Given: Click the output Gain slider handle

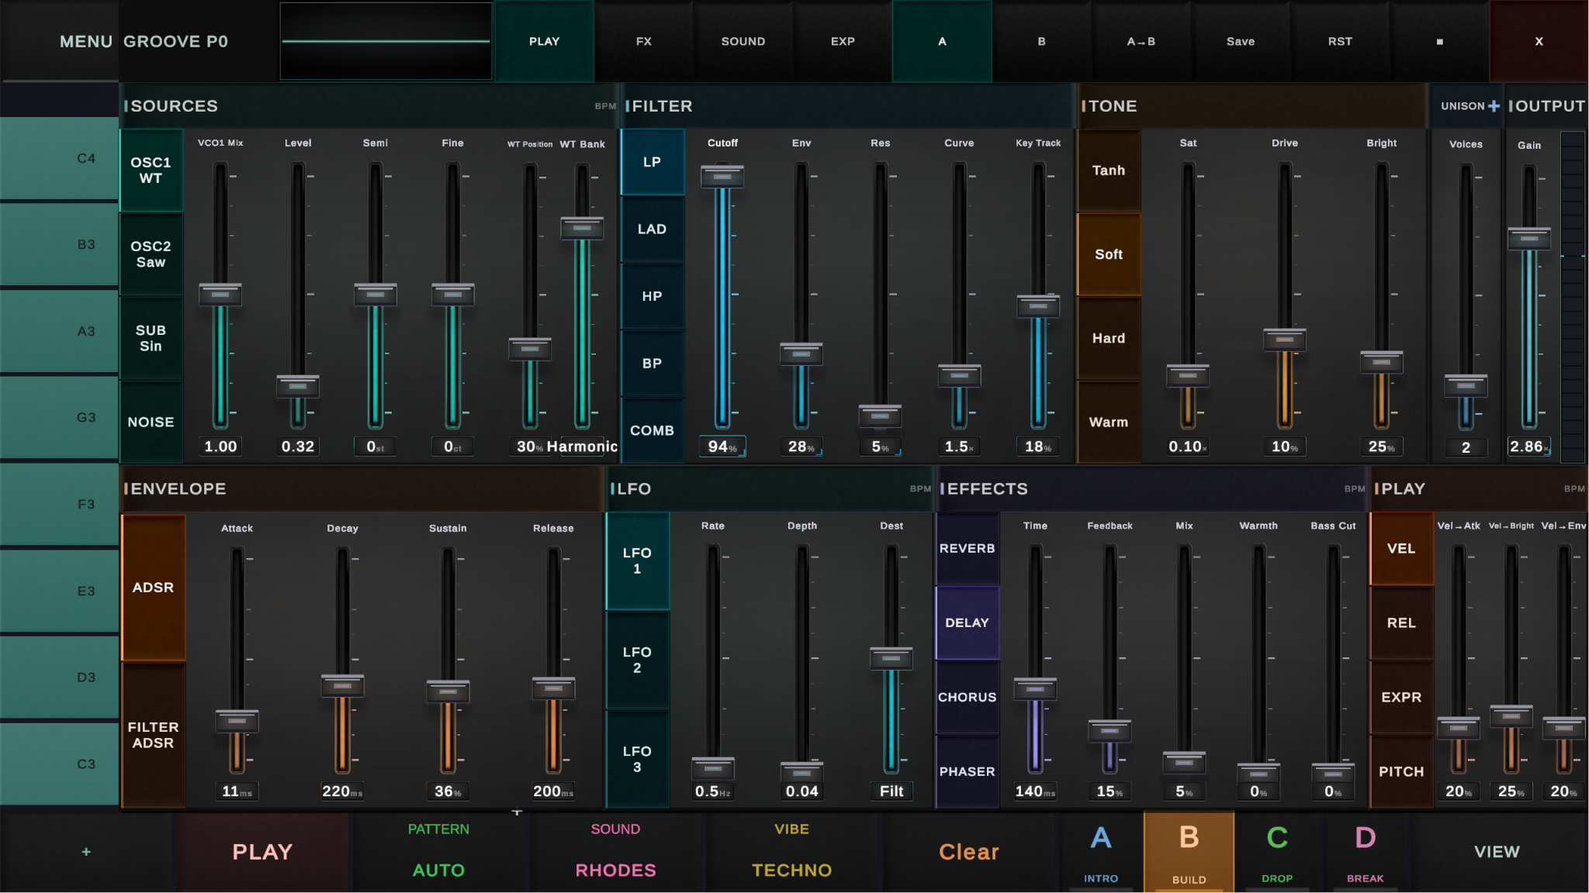Looking at the screenshot, I should [1529, 239].
